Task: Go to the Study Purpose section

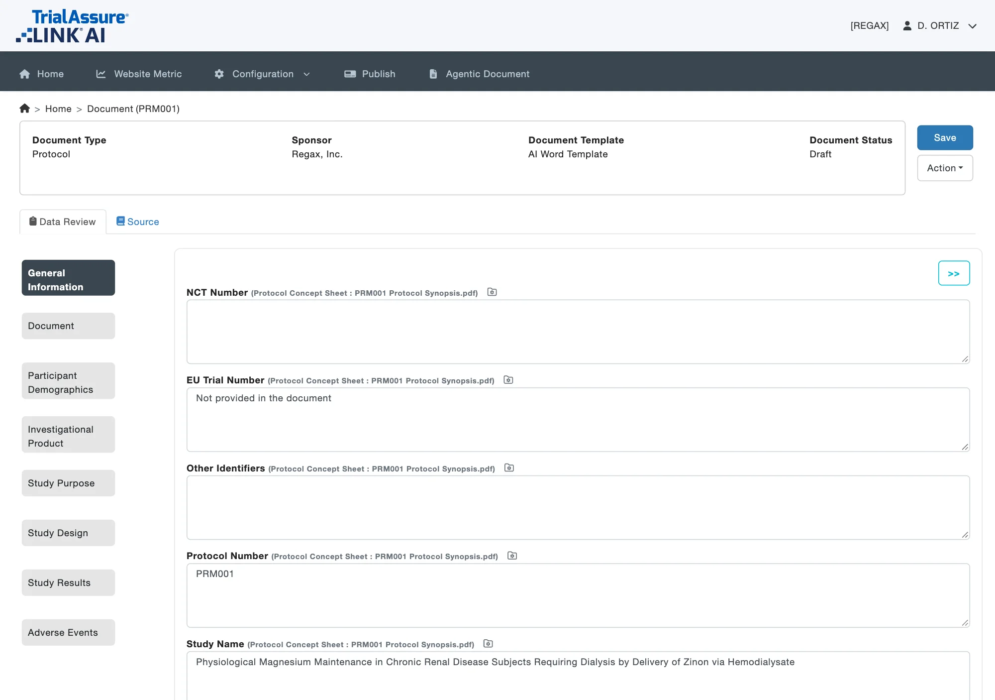Action: (x=68, y=483)
